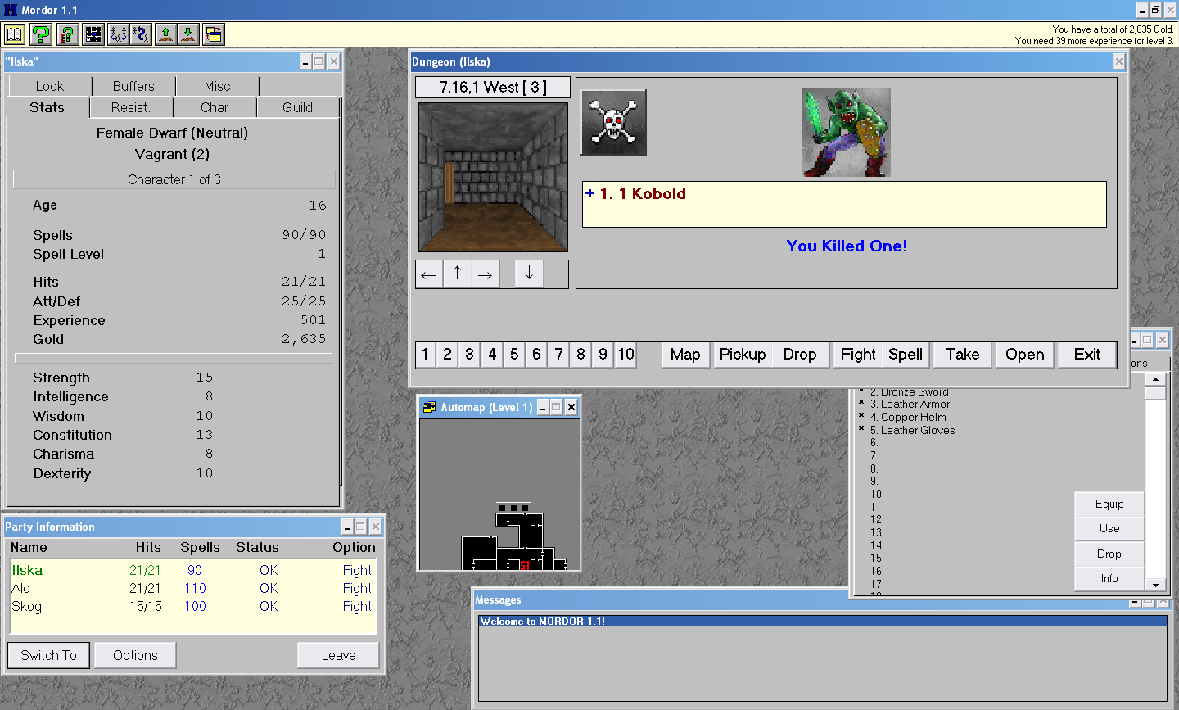The image size is (1179, 710).
Task: Click the green up arrow toolbar icon
Action: click(166, 34)
